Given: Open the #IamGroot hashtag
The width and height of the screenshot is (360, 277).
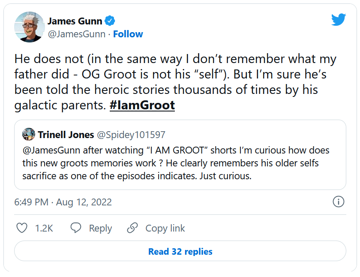Looking at the screenshot, I should (x=142, y=105).
